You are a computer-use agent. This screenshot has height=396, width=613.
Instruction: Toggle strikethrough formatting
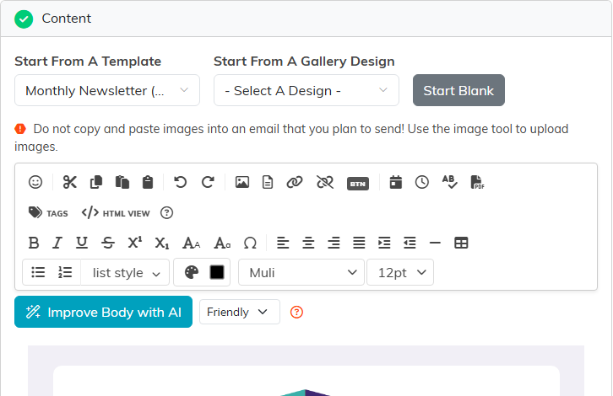[108, 243]
